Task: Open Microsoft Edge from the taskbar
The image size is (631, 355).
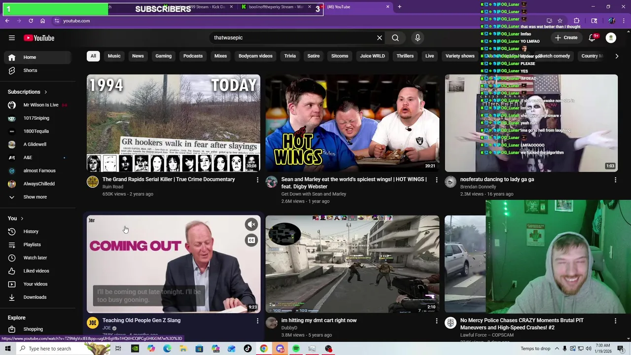Action: [x=167, y=349]
